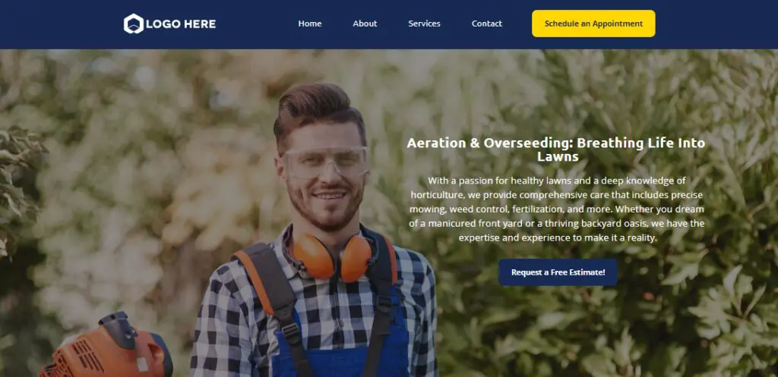Image resolution: width=778 pixels, height=377 pixels.
Task: Open the Home navigation link
Action: click(310, 24)
